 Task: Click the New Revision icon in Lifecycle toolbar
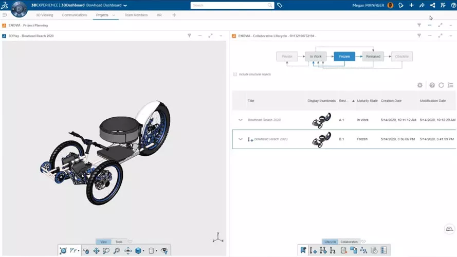(x=313, y=250)
